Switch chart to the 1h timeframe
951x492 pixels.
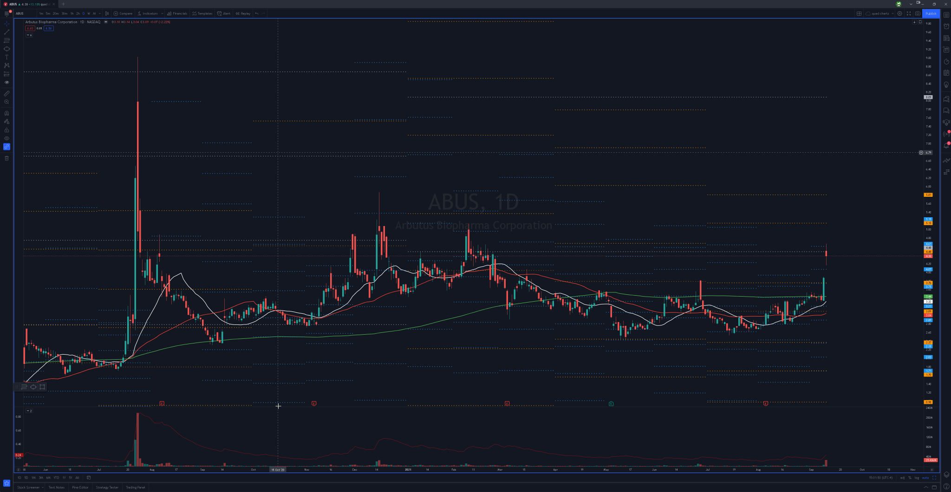point(72,13)
